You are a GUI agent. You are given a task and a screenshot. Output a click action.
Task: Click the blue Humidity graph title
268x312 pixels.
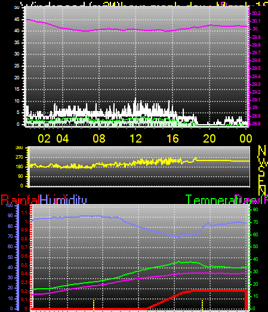click(63, 200)
